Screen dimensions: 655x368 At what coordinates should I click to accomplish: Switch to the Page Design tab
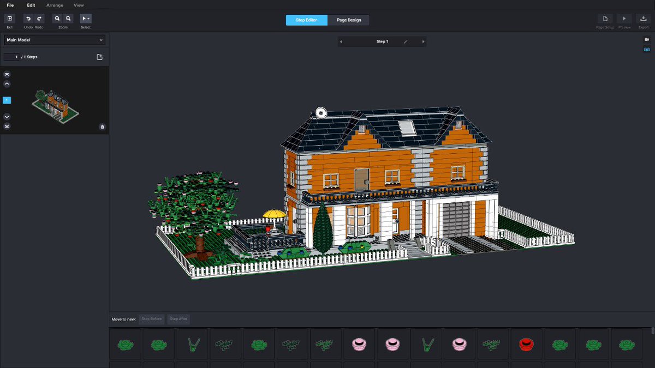(x=349, y=20)
